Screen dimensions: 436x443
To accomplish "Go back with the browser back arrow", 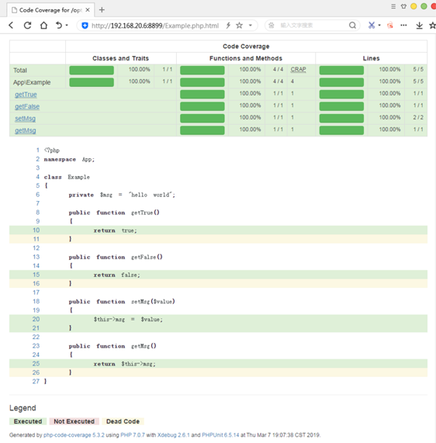I will [x=11, y=26].
